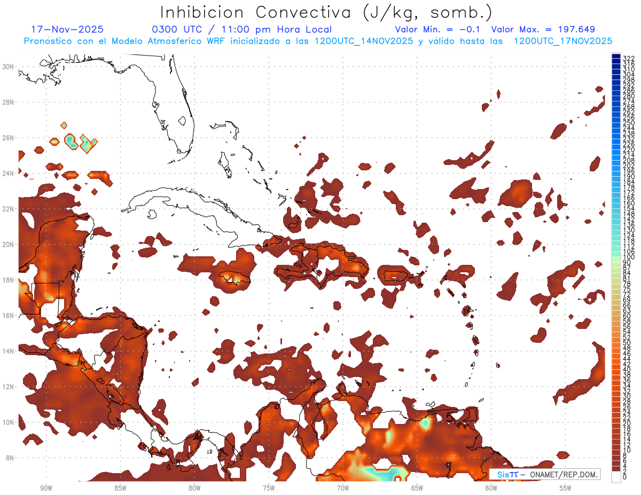Click the date '17-Nov-2025'
Viewport: 641px width, 495px height.
67,29
